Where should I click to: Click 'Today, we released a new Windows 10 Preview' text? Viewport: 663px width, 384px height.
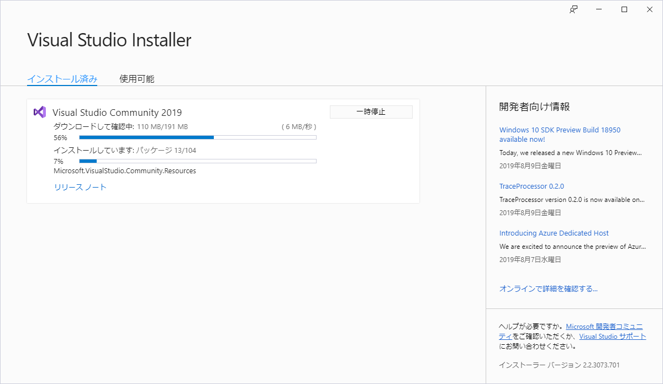(571, 153)
